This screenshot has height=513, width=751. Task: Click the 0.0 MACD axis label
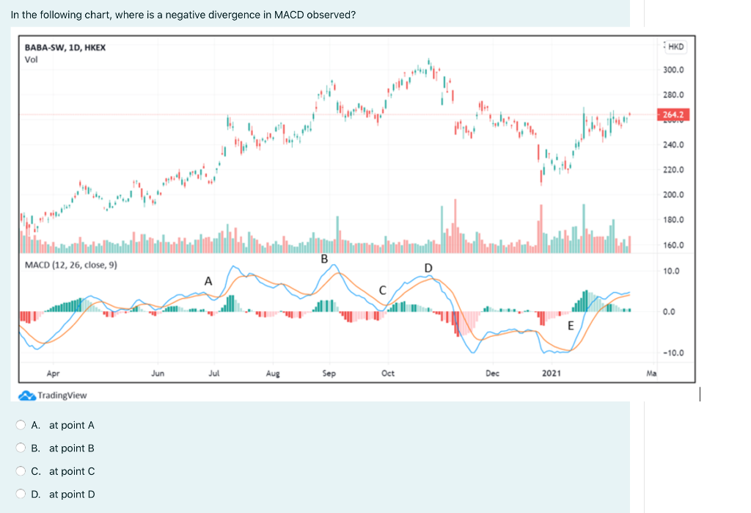[669, 312]
